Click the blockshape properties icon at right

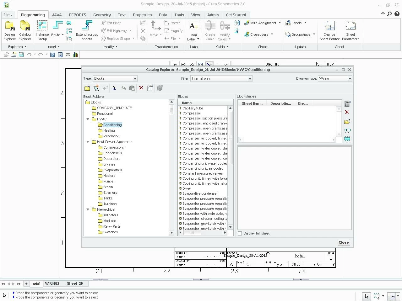pos(347,104)
